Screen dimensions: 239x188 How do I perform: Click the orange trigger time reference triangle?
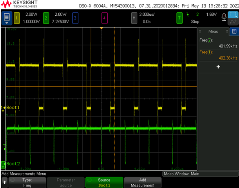pyautogui.click(x=101, y=28)
